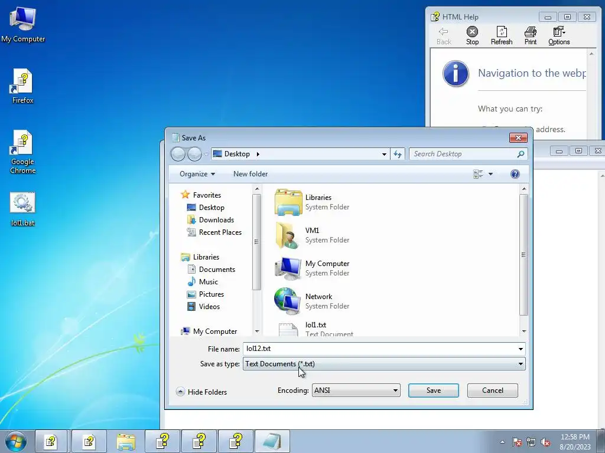The width and height of the screenshot is (605, 453).
Task: Click the Cancel button
Action: (492, 390)
